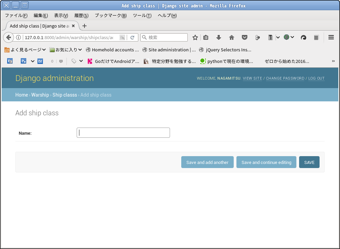Click the clipboard extension icon
Viewport: 340px width, 249px height.
(270, 37)
